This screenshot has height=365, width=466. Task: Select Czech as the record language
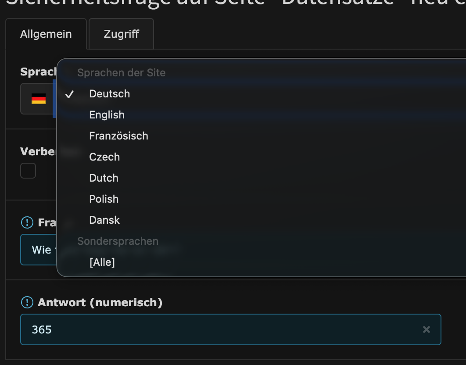pos(104,157)
